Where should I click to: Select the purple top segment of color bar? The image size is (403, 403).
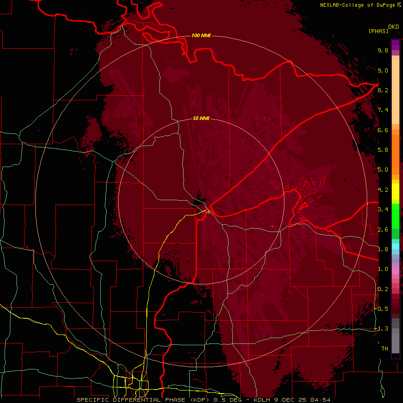click(395, 45)
